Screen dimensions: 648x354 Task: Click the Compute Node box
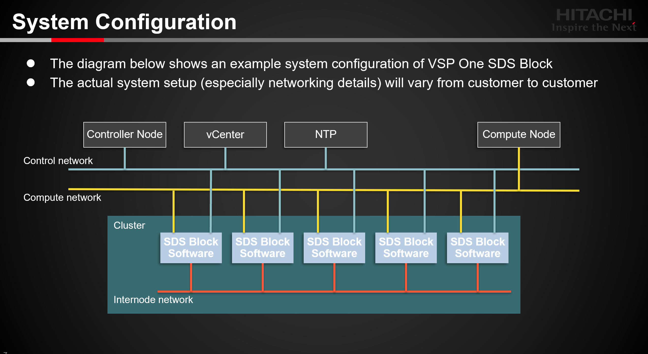(519, 135)
